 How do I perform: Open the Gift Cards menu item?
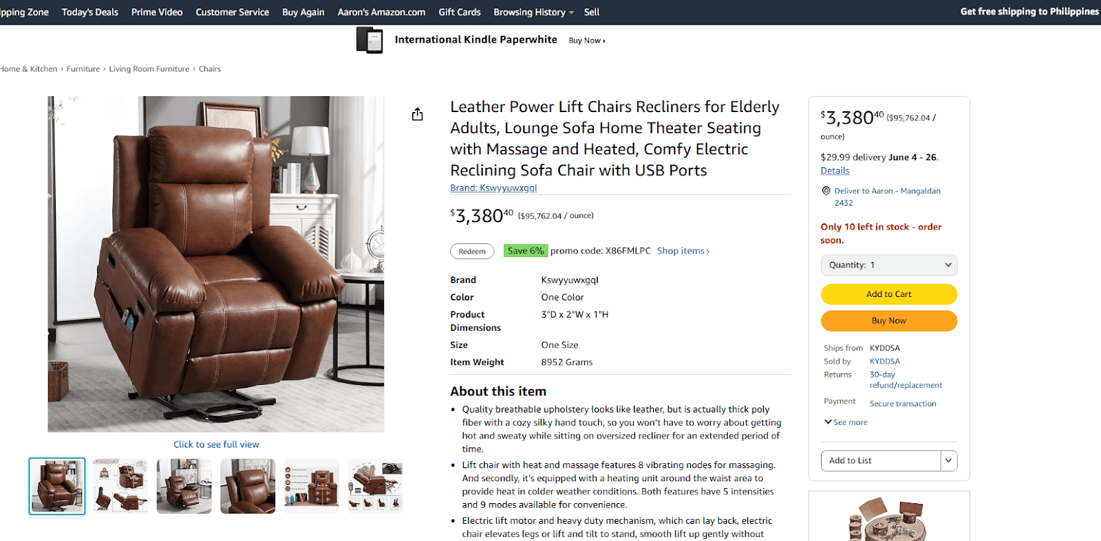pyautogui.click(x=460, y=12)
